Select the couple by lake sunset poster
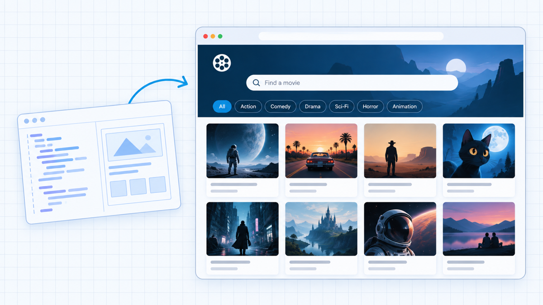543x305 pixels. click(x=479, y=229)
